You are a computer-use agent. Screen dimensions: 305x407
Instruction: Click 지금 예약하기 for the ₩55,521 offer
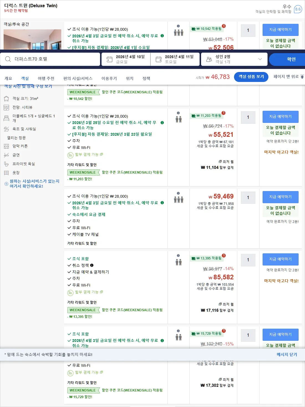(281, 117)
